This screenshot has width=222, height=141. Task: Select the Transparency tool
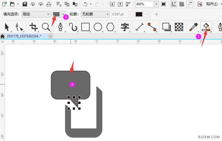tap(179, 27)
